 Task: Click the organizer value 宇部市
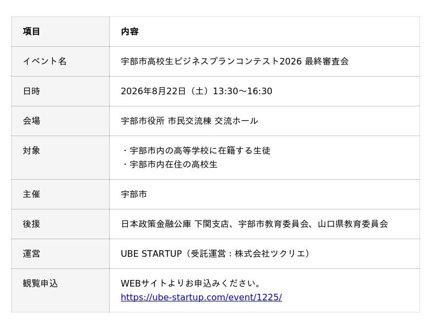click(134, 195)
